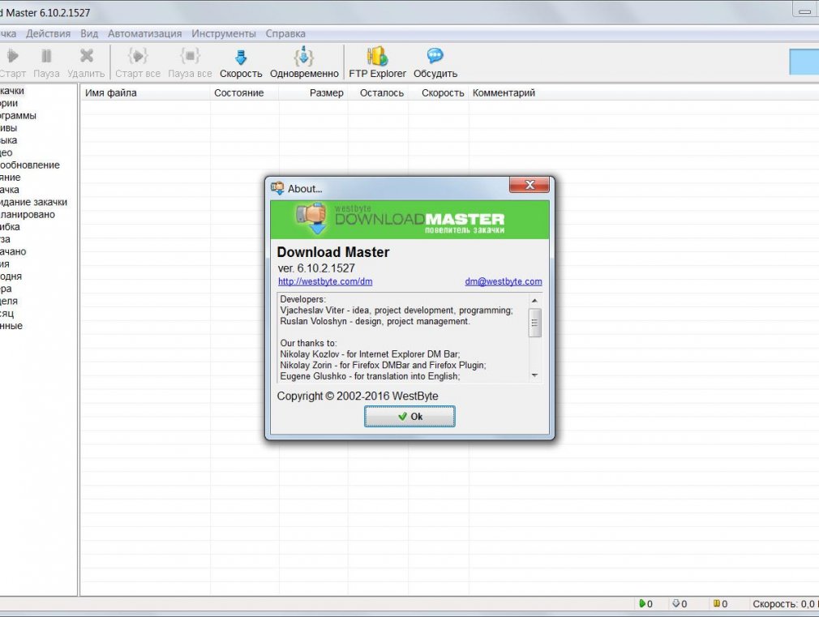Sort by Состояние column header

tap(244, 93)
